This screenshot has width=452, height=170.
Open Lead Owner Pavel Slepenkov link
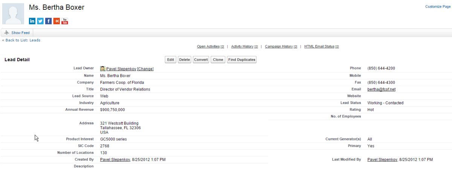(121, 69)
